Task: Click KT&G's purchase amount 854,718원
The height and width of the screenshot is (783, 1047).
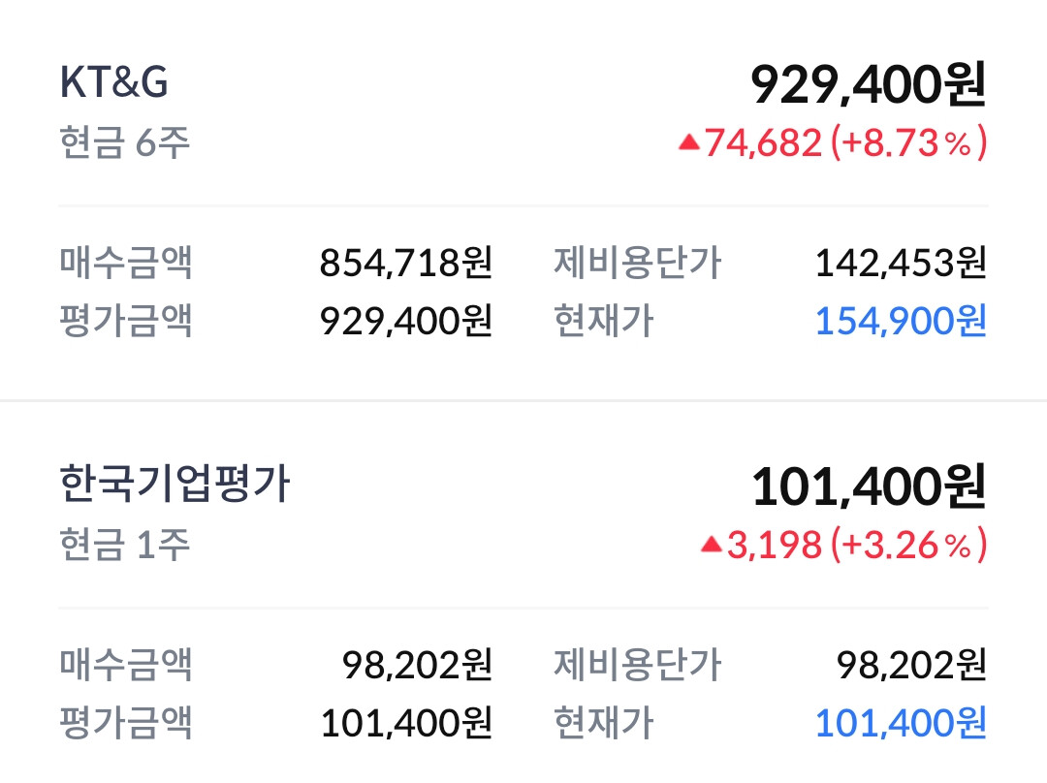Action: (x=405, y=263)
